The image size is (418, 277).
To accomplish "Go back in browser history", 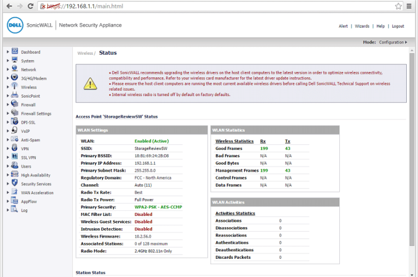I will click(9, 6).
